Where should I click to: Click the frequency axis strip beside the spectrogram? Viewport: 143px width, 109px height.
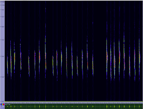tap(2, 51)
